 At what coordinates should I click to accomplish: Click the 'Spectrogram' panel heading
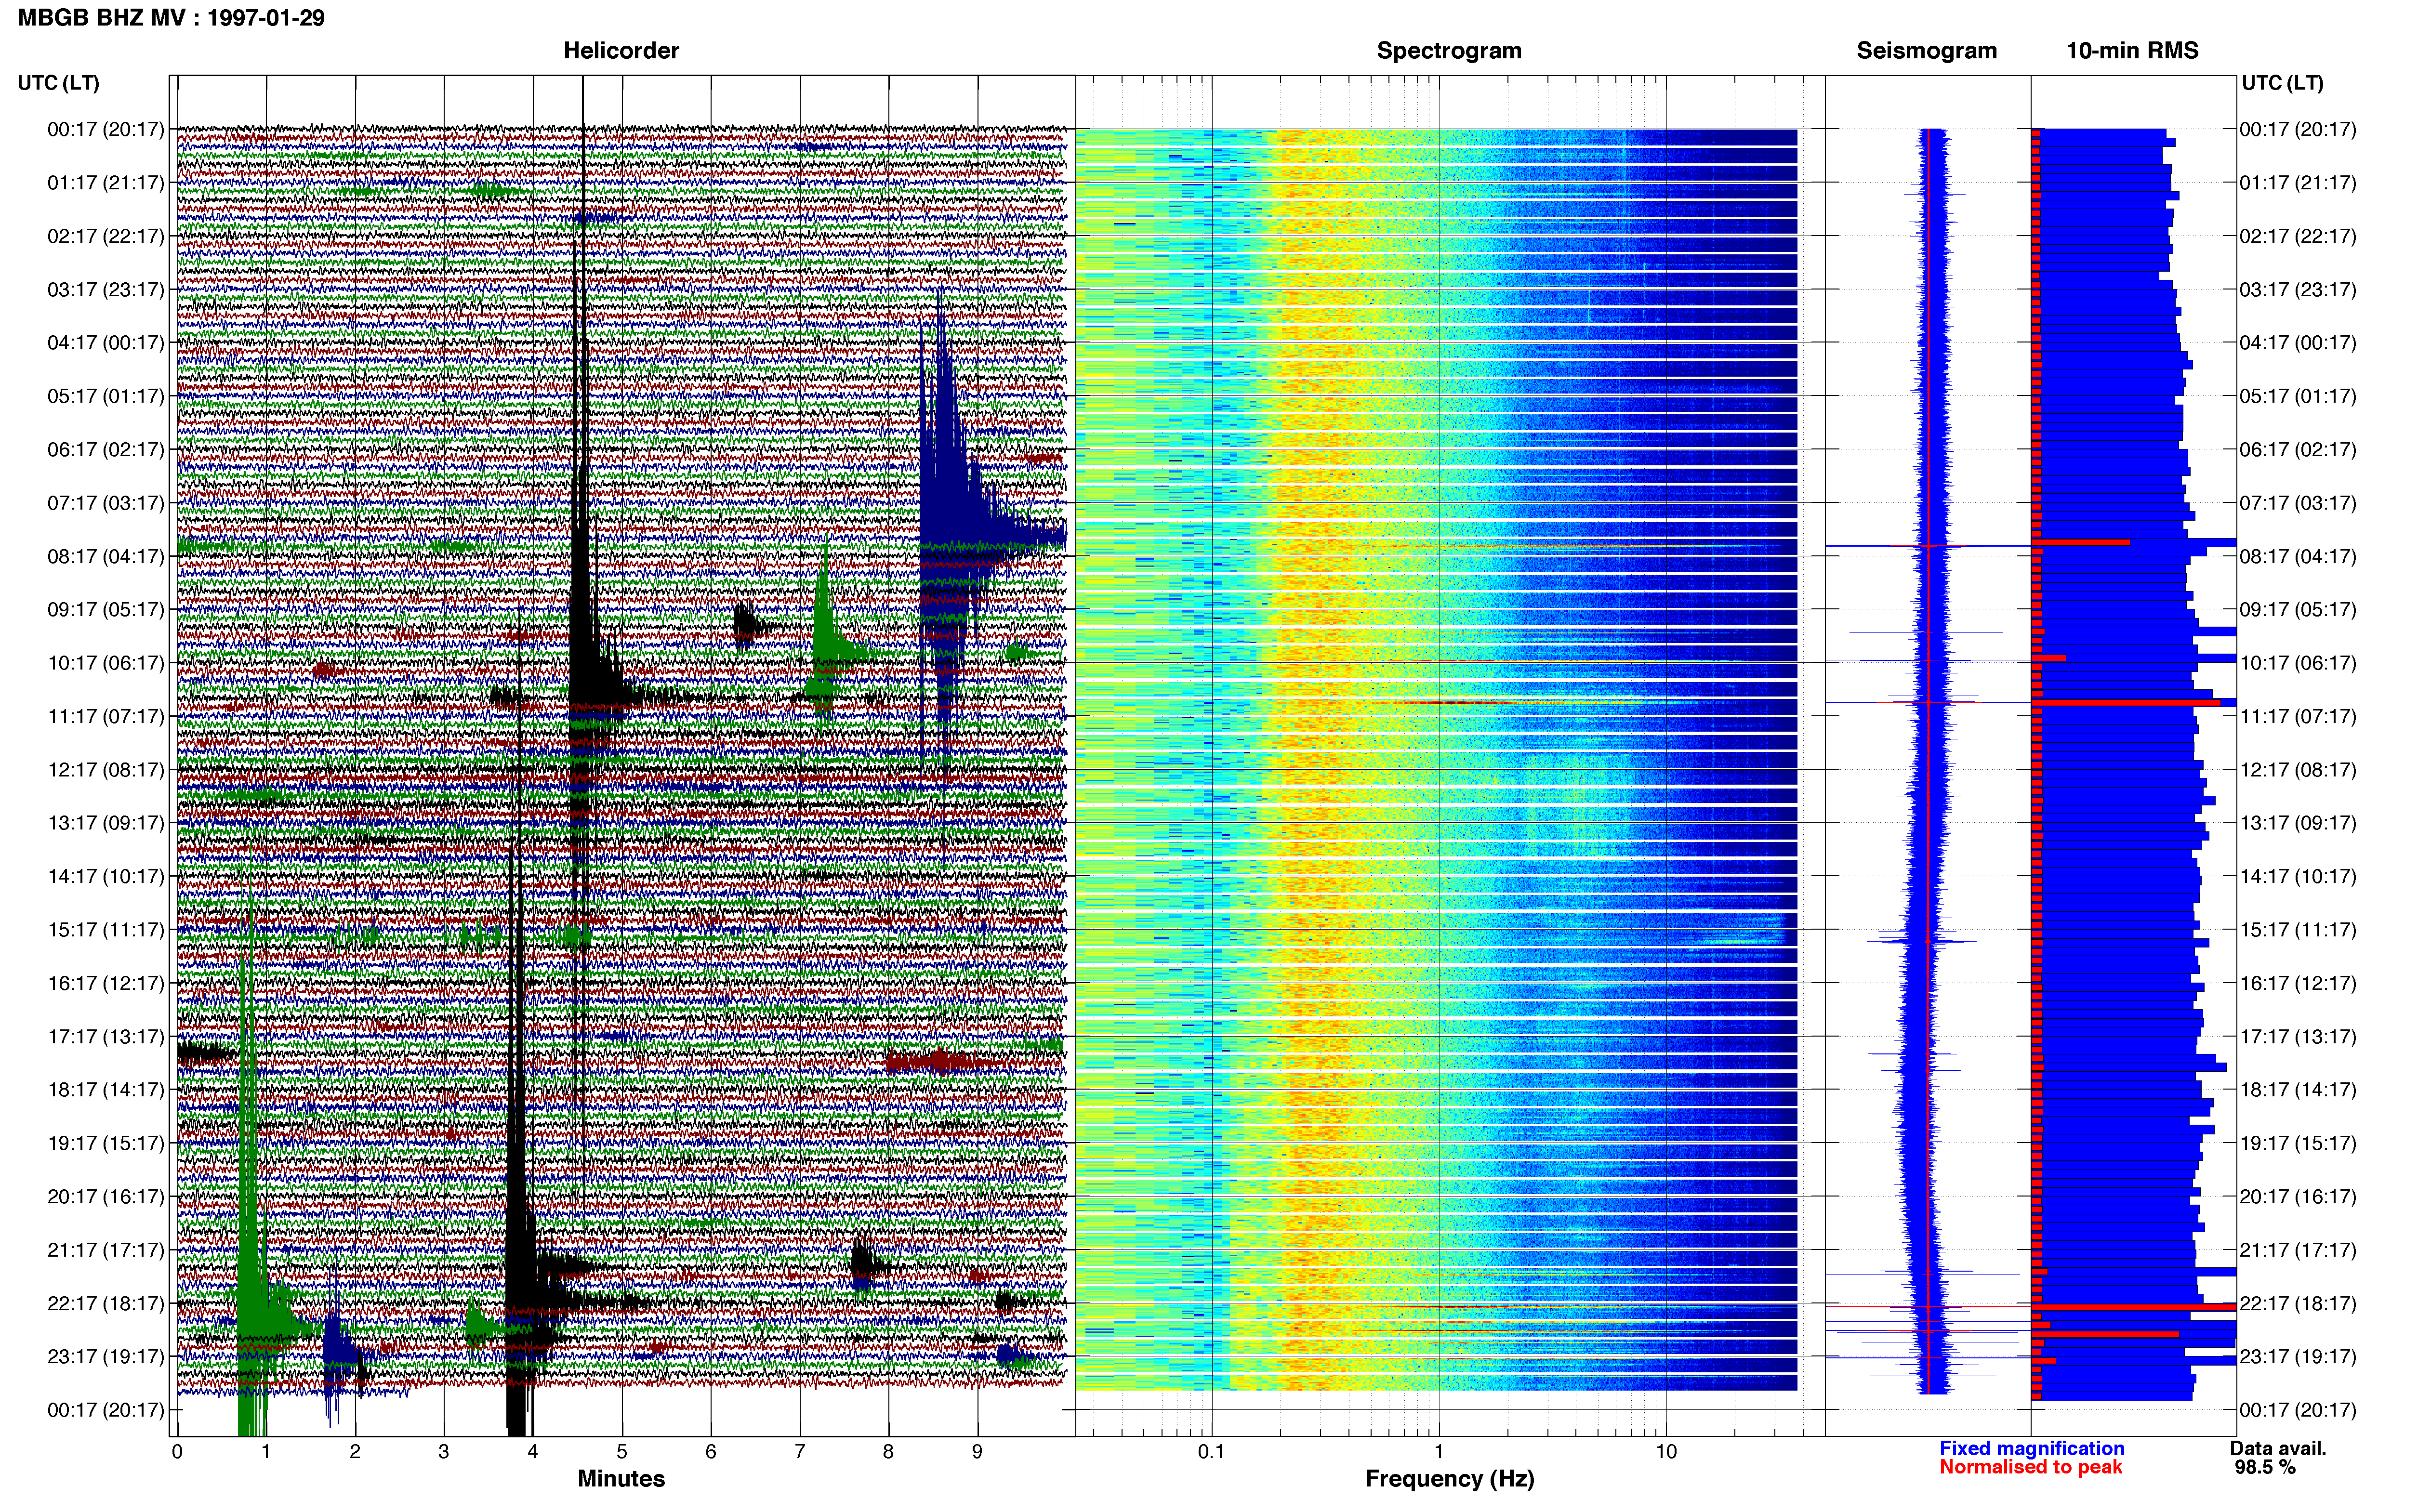pos(1449,51)
